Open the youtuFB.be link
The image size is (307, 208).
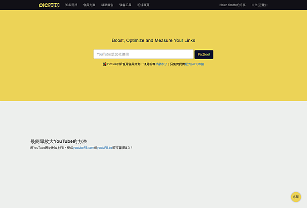point(105,148)
